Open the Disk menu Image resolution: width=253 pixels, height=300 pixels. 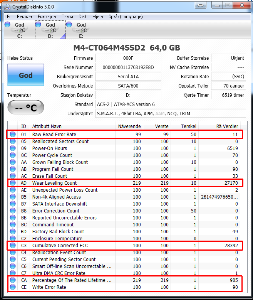83,17
